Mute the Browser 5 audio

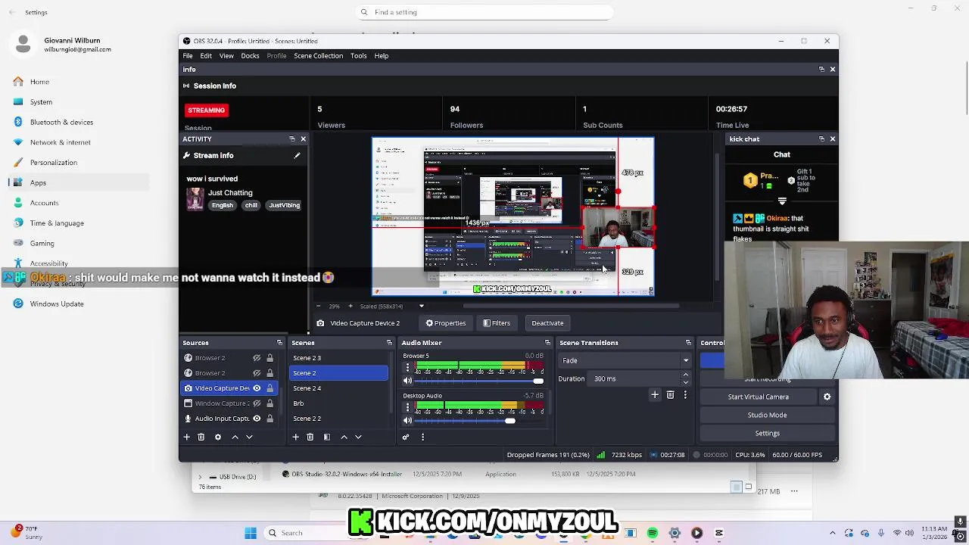click(x=407, y=381)
